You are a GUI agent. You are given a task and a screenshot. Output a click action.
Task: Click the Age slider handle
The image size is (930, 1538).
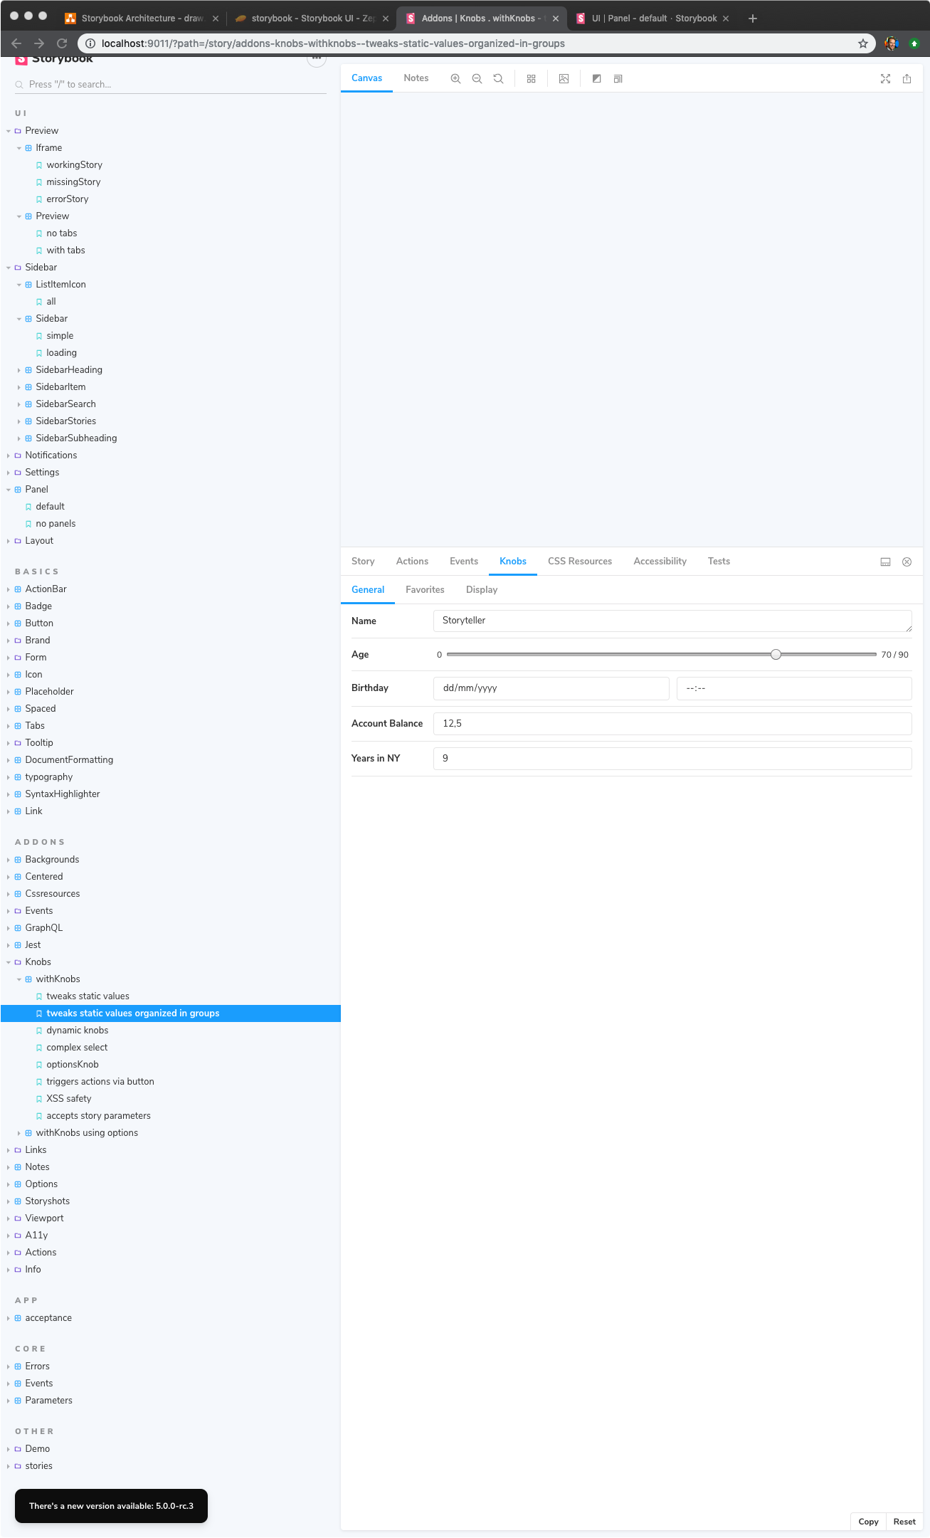point(776,655)
